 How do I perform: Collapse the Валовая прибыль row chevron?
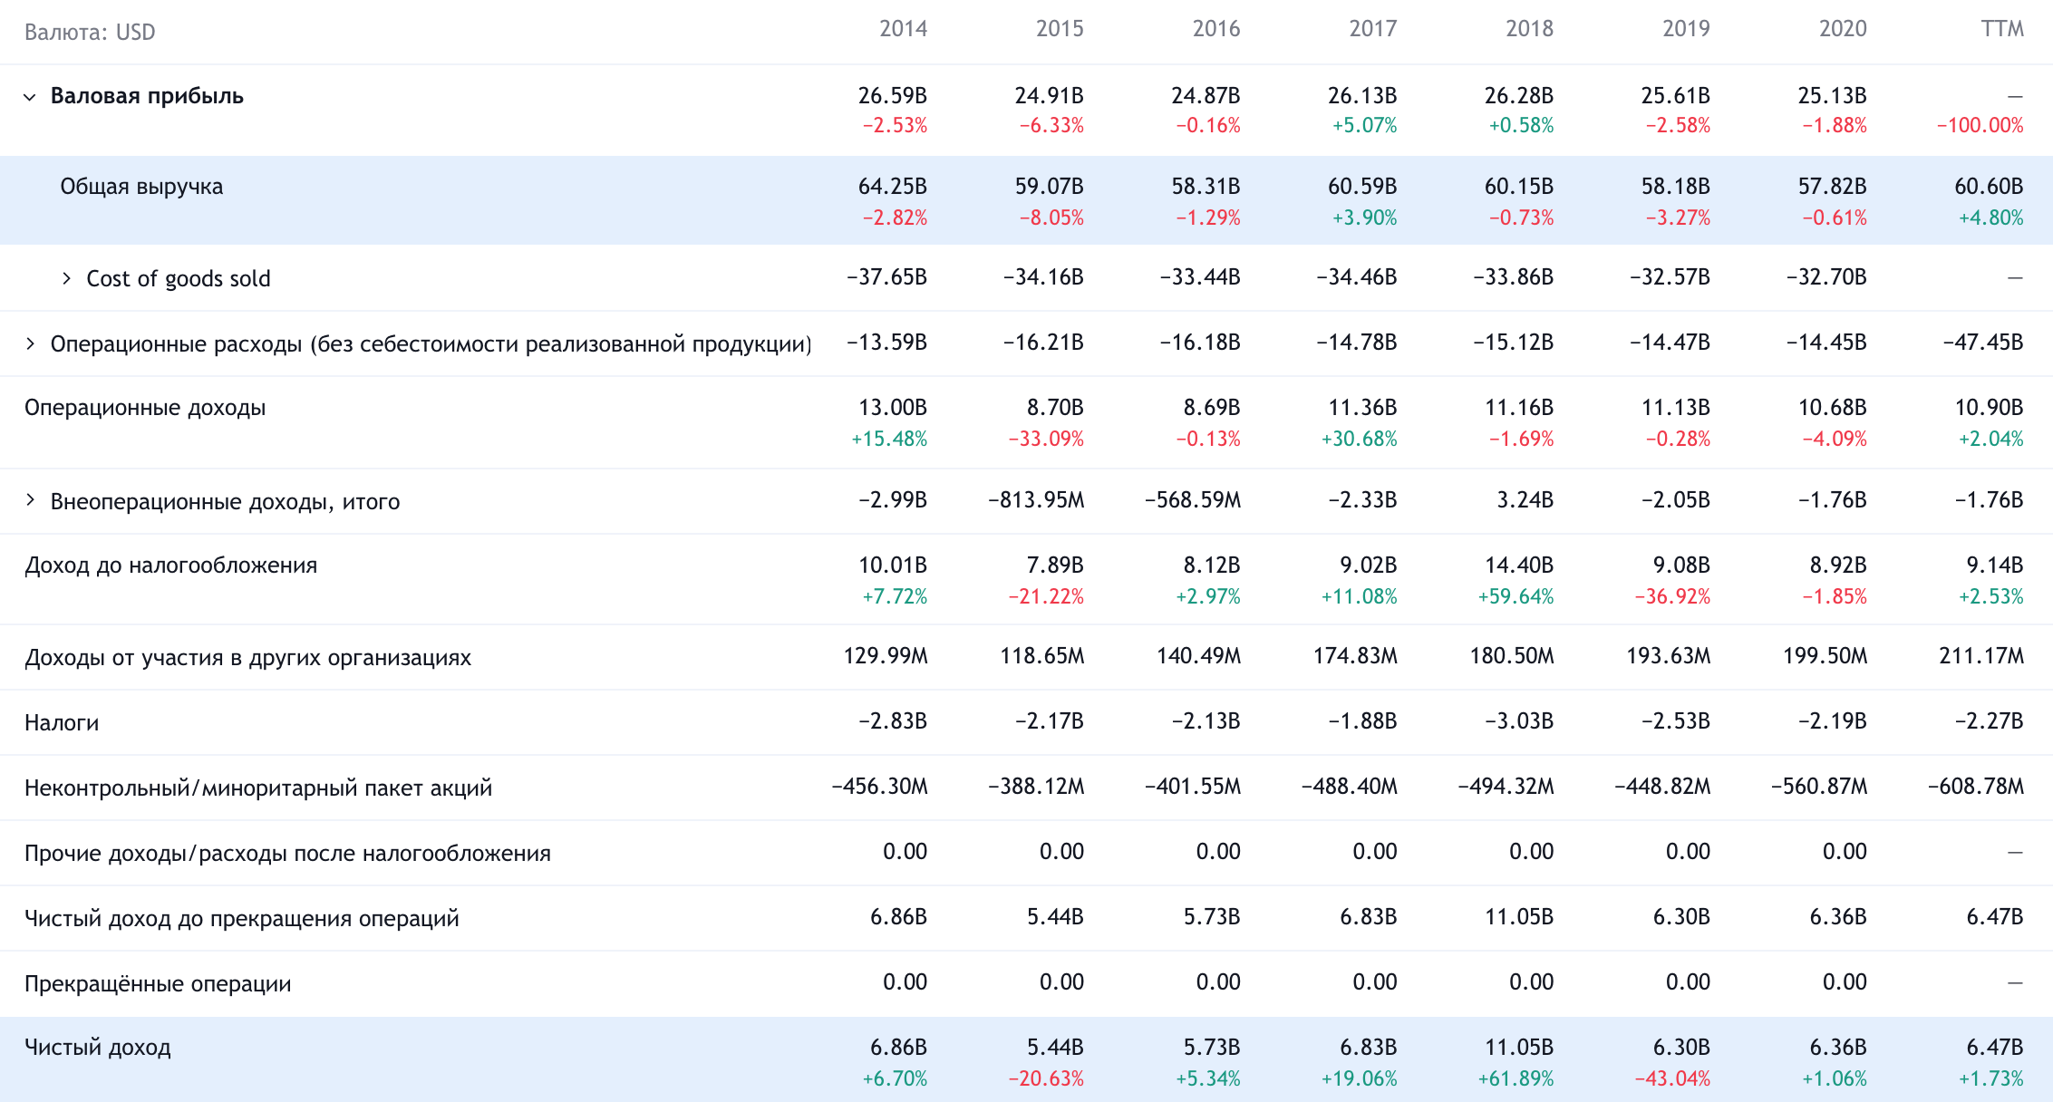tap(30, 97)
